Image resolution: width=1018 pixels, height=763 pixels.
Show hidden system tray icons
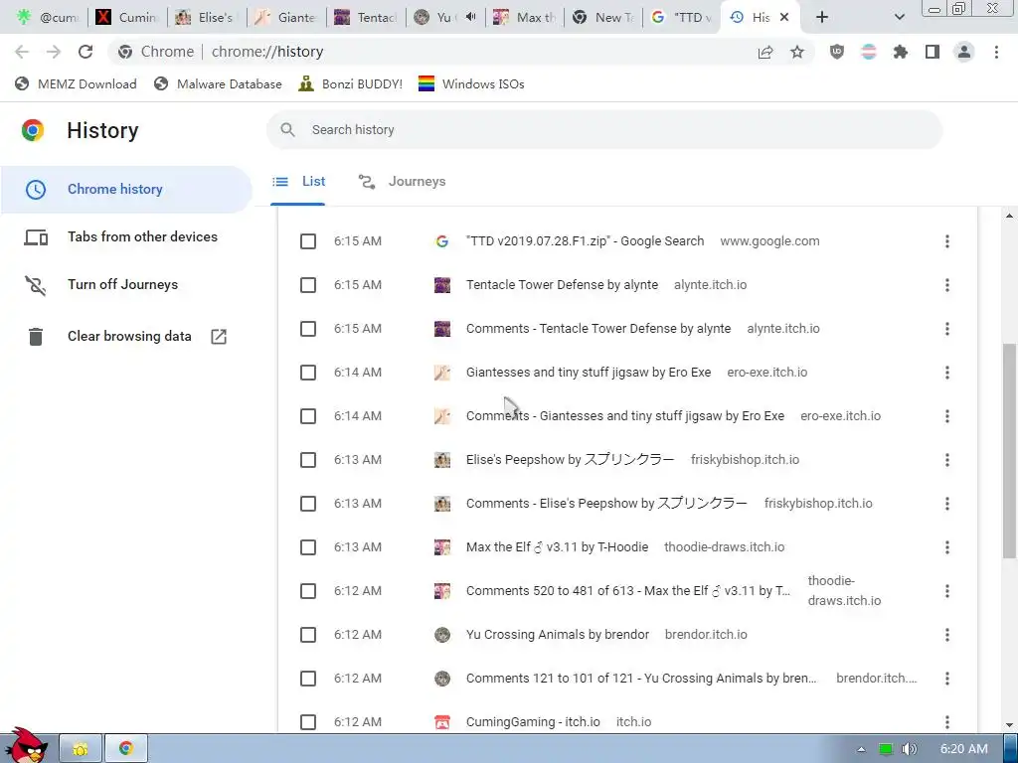point(861,749)
